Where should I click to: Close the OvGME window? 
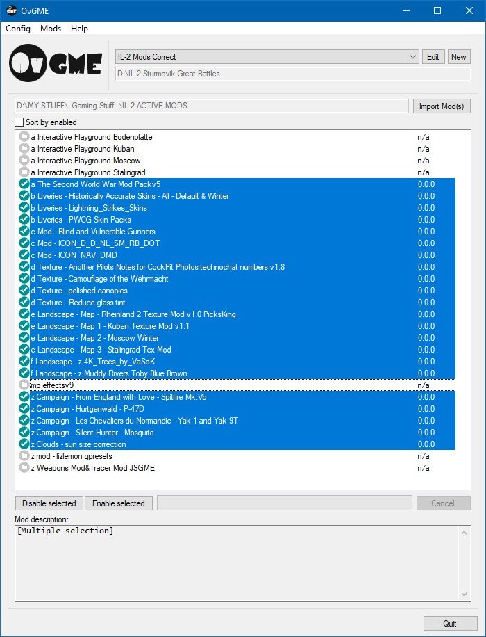pyautogui.click(x=469, y=10)
